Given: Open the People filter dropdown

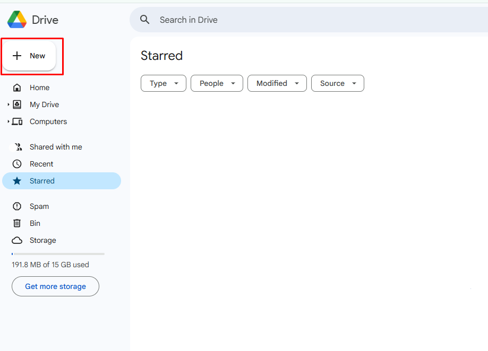Looking at the screenshot, I should pyautogui.click(x=217, y=83).
